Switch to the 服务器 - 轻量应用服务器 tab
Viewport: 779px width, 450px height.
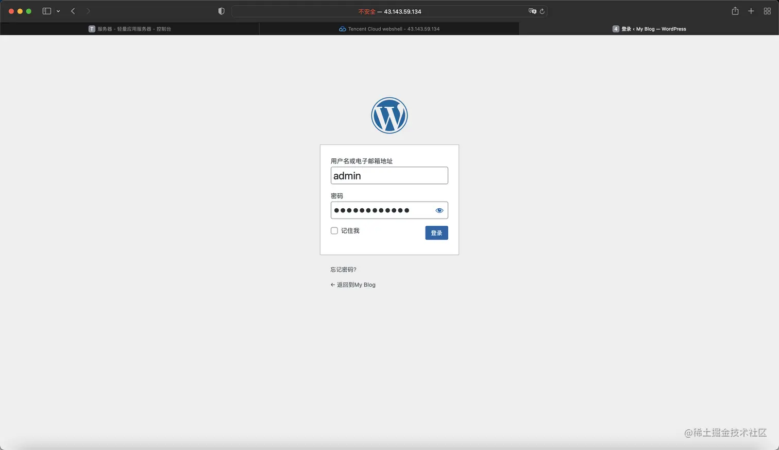tap(130, 29)
